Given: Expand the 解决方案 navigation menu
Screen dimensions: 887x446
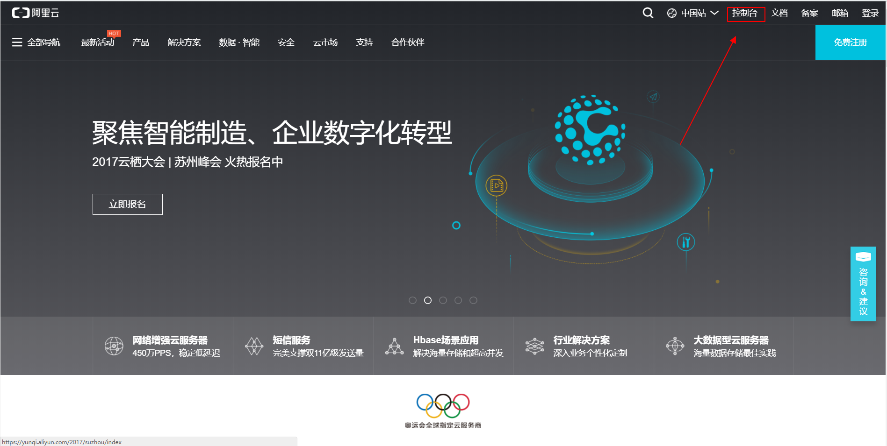Looking at the screenshot, I should 184,42.
